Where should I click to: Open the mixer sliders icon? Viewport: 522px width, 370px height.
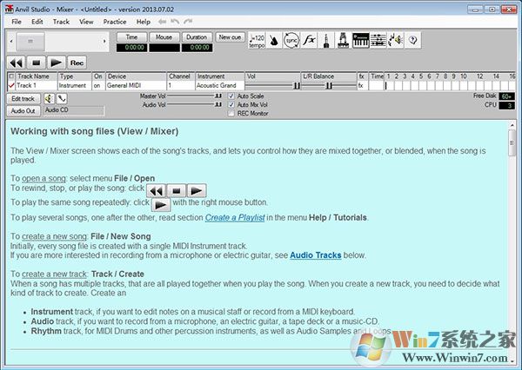click(378, 41)
